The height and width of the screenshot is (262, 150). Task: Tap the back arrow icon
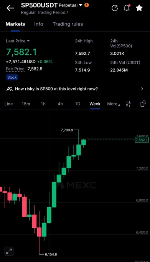point(10,8)
